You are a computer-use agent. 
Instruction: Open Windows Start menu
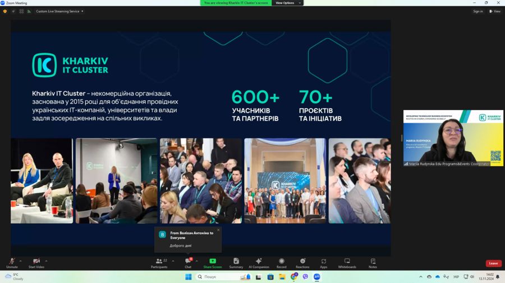189,277
